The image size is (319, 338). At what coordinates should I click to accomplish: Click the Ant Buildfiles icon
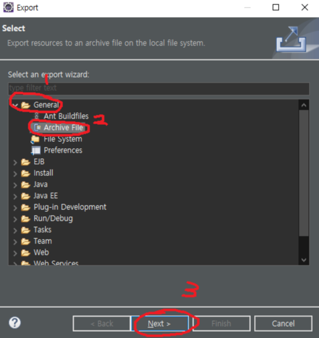tap(37, 116)
